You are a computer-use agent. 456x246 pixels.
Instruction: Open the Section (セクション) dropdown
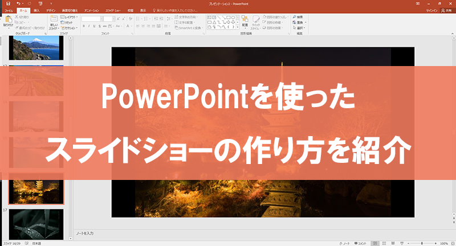tap(69, 28)
